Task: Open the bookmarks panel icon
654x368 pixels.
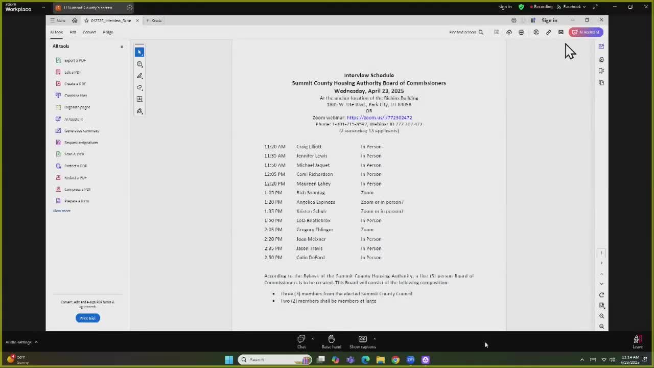Action: click(x=601, y=71)
